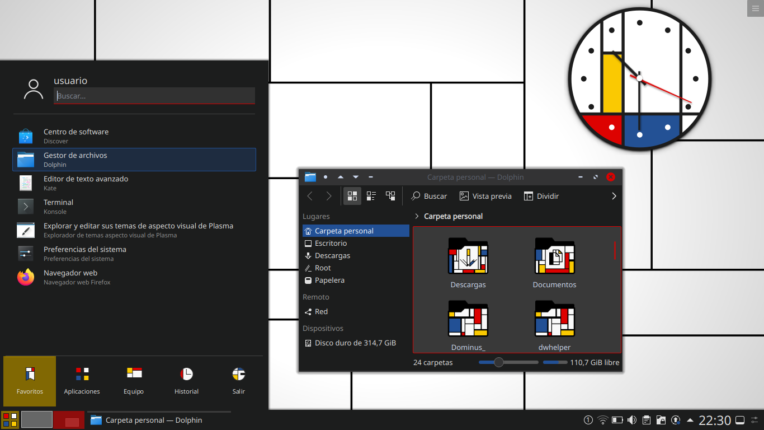Switch Dolphin to details tree view mode

(390, 196)
